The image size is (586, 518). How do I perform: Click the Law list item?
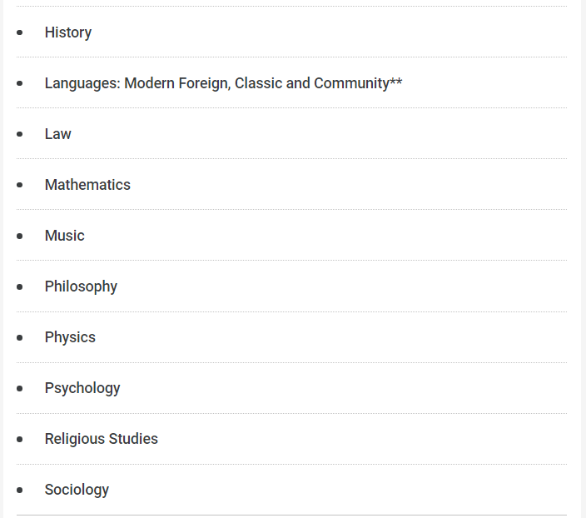58,134
